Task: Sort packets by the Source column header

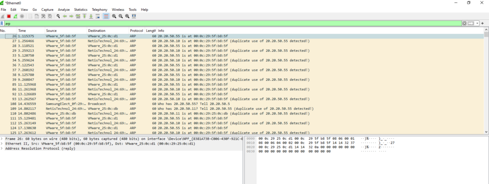Action: 66,31
